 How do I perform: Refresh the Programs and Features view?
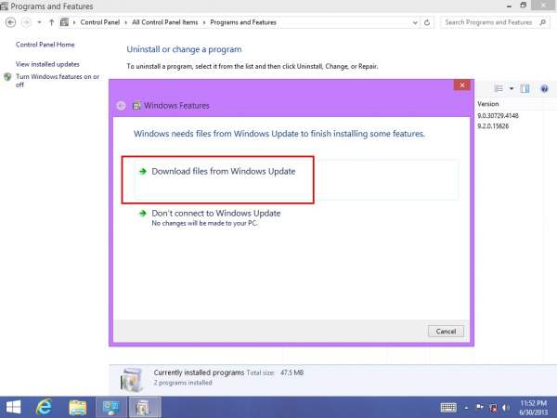tap(427, 22)
